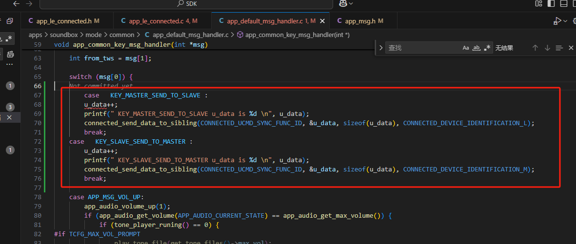The width and height of the screenshot is (576, 244).
Task: Close the app_default_msg_handler.c tab
Action: 322,21
